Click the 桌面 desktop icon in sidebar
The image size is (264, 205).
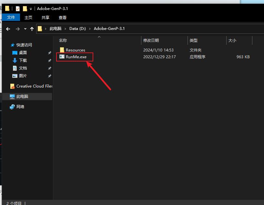click(15, 53)
